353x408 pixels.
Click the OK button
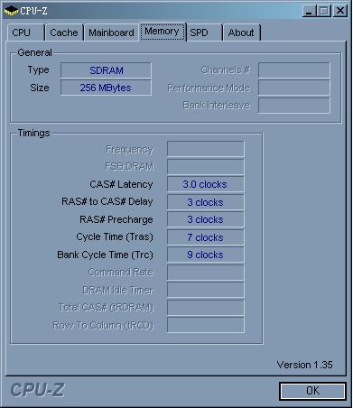tap(312, 391)
